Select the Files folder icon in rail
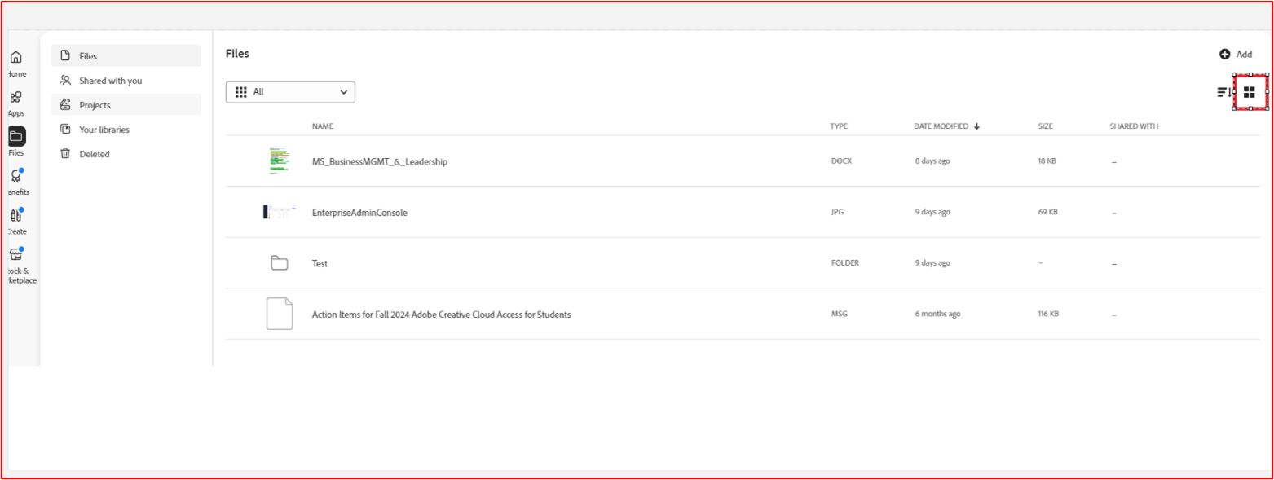The width and height of the screenshot is (1274, 480). click(16, 137)
